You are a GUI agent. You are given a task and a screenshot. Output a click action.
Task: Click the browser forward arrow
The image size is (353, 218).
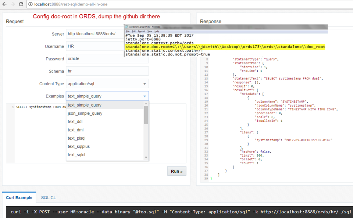(x=13, y=4)
